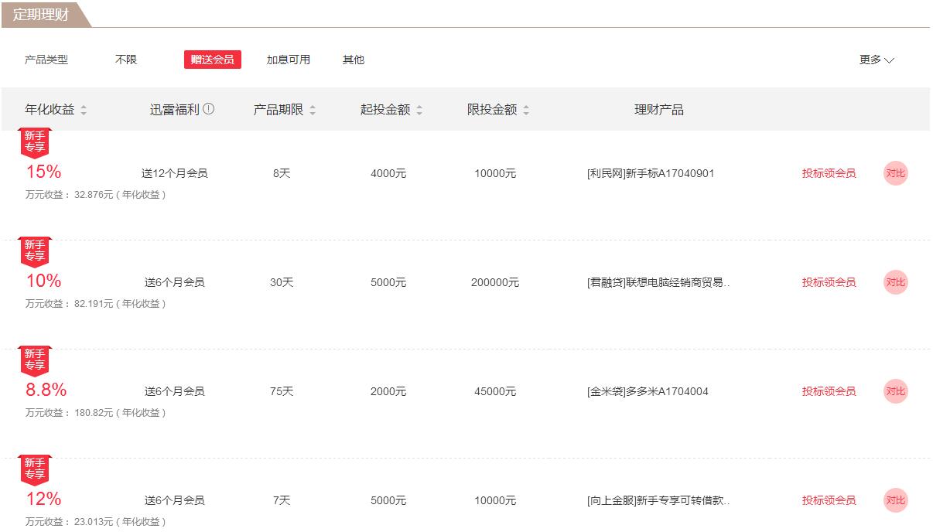
Task: Click the 8.8% annual yield value
Action: click(x=46, y=390)
